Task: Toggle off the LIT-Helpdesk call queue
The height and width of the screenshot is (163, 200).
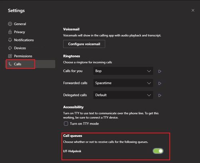Action: pos(158,151)
